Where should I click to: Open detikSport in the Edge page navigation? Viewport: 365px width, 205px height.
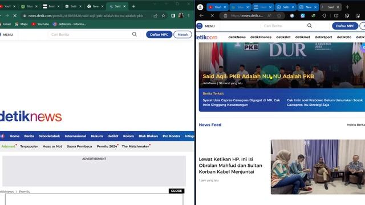pos(323,37)
